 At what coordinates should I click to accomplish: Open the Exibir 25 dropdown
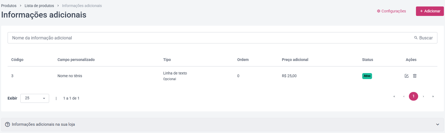tap(35, 98)
